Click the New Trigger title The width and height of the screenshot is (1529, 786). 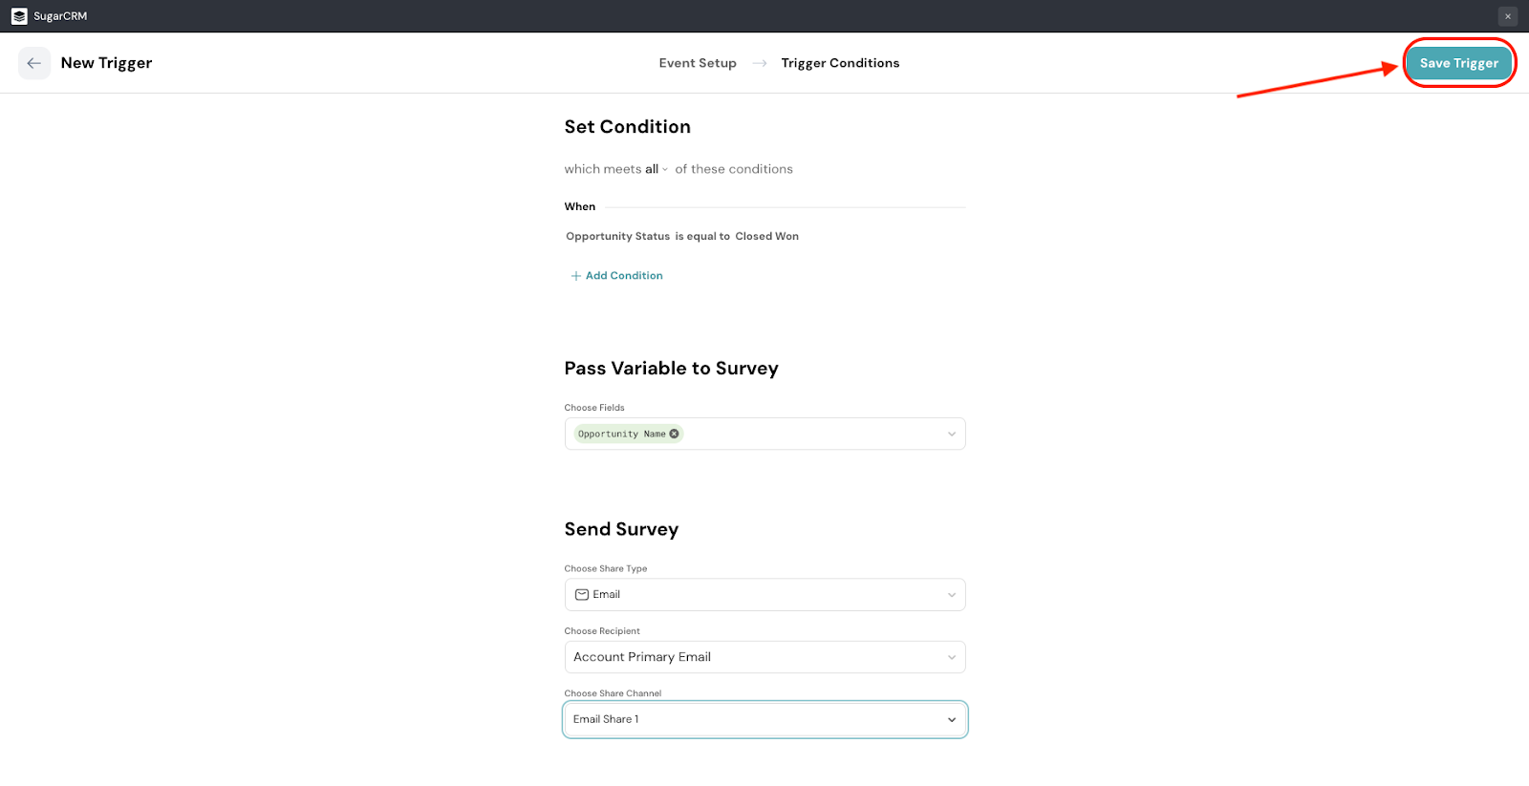click(x=106, y=63)
